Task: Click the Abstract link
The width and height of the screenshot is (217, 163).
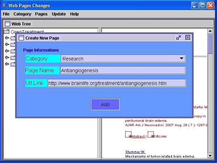Action: tap(138, 137)
